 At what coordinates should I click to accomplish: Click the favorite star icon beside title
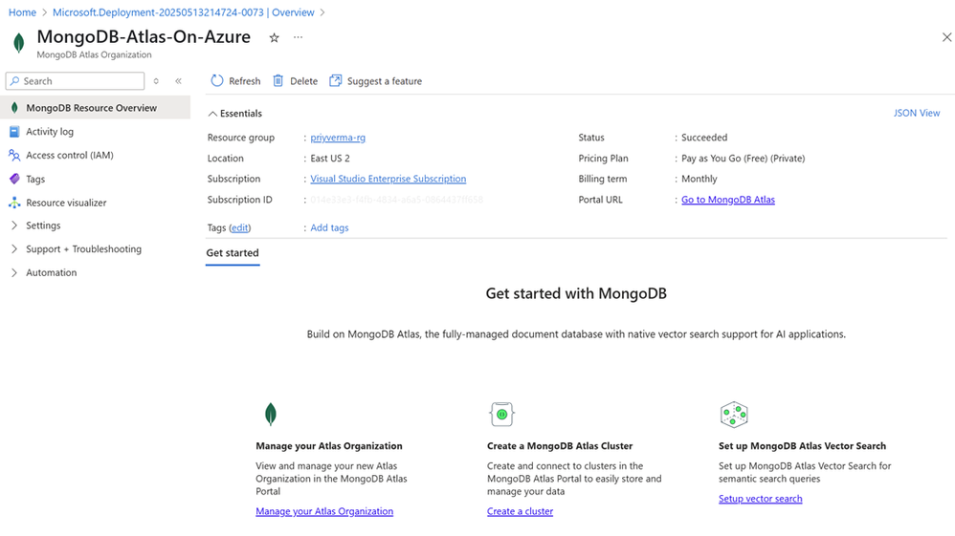click(274, 38)
